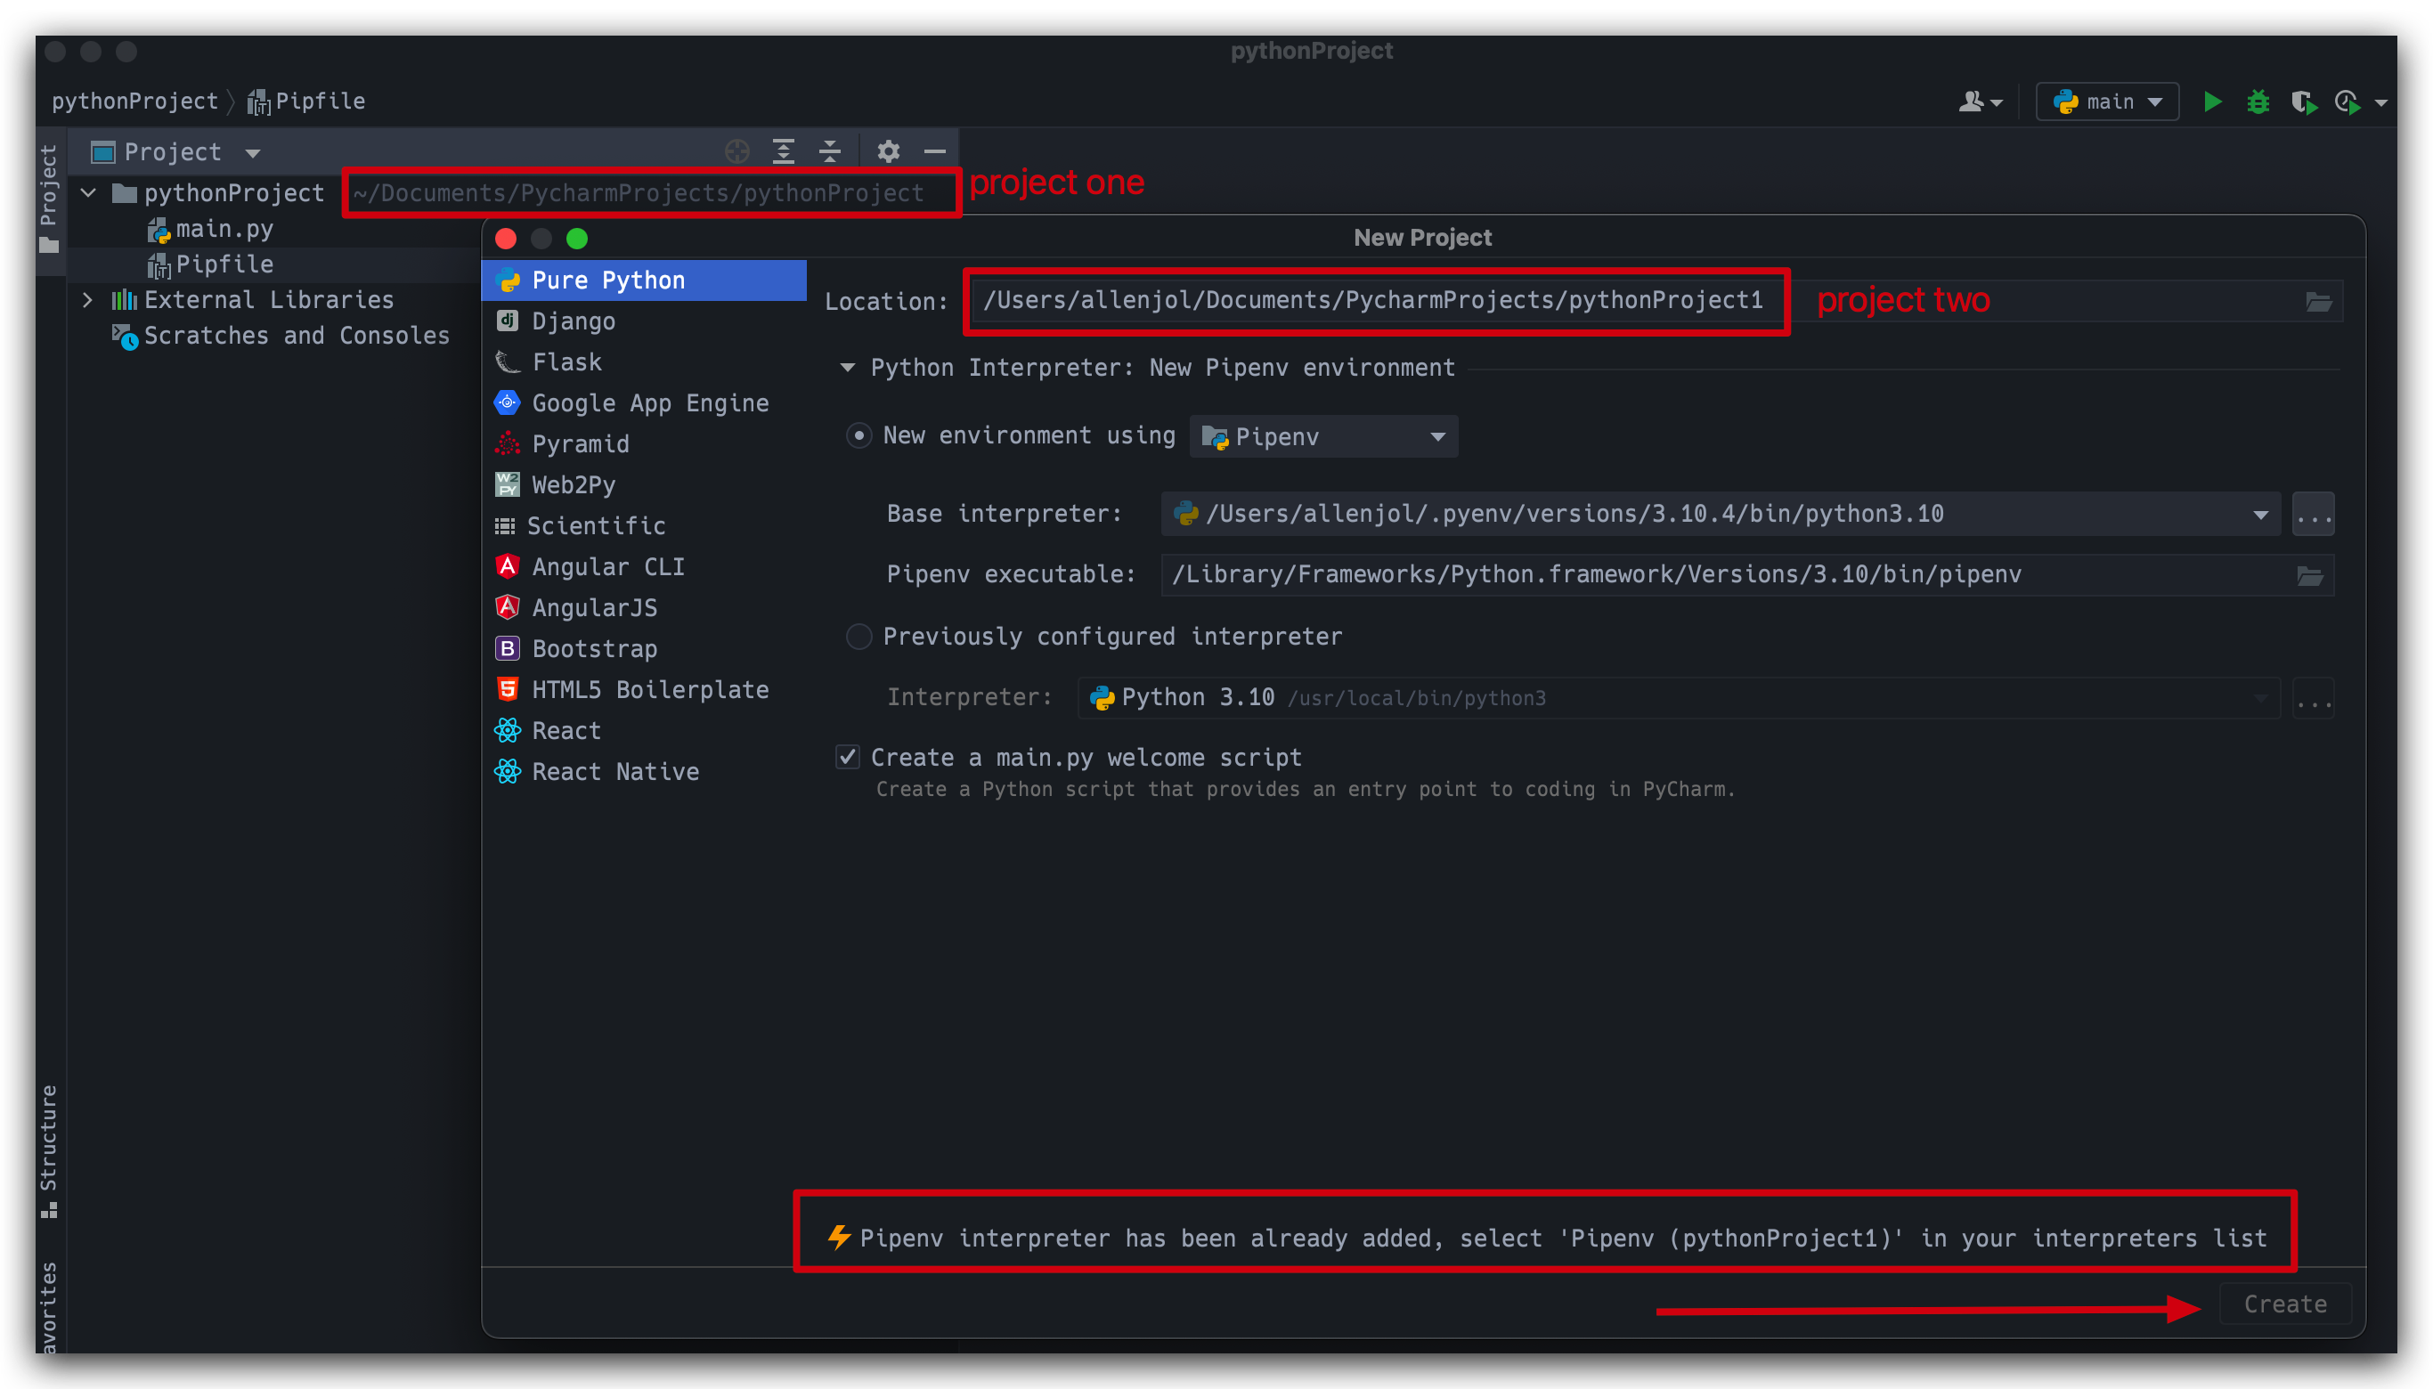Start debugging with the Debug icon
Image resolution: width=2433 pixels, height=1389 pixels.
2258,102
